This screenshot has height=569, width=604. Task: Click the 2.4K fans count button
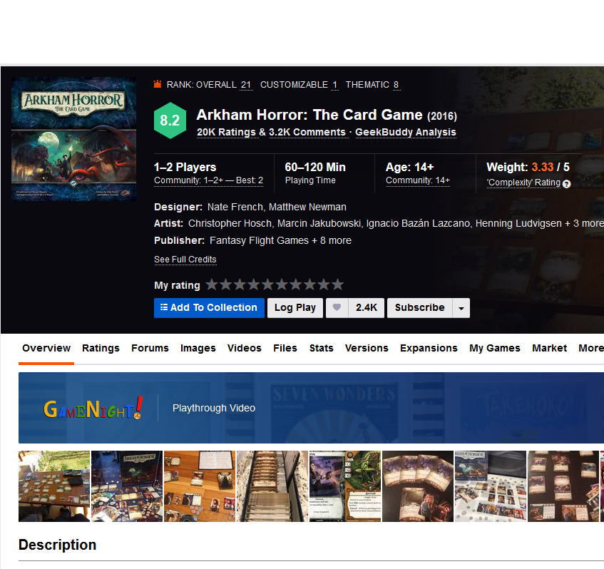[367, 308]
